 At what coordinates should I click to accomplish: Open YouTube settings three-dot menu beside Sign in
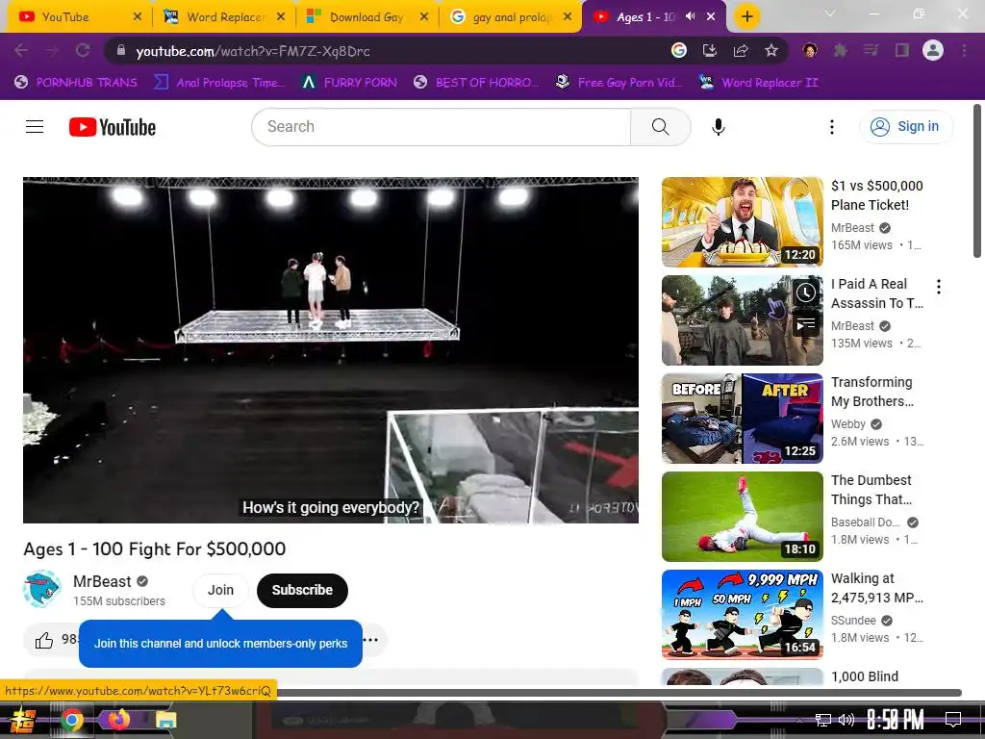(x=832, y=127)
